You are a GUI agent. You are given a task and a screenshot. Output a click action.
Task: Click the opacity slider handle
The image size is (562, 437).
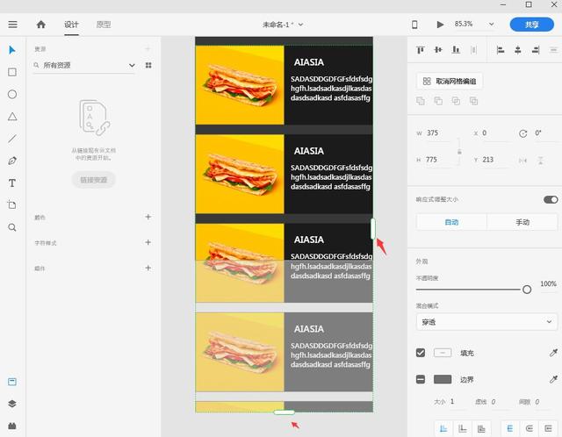point(527,290)
